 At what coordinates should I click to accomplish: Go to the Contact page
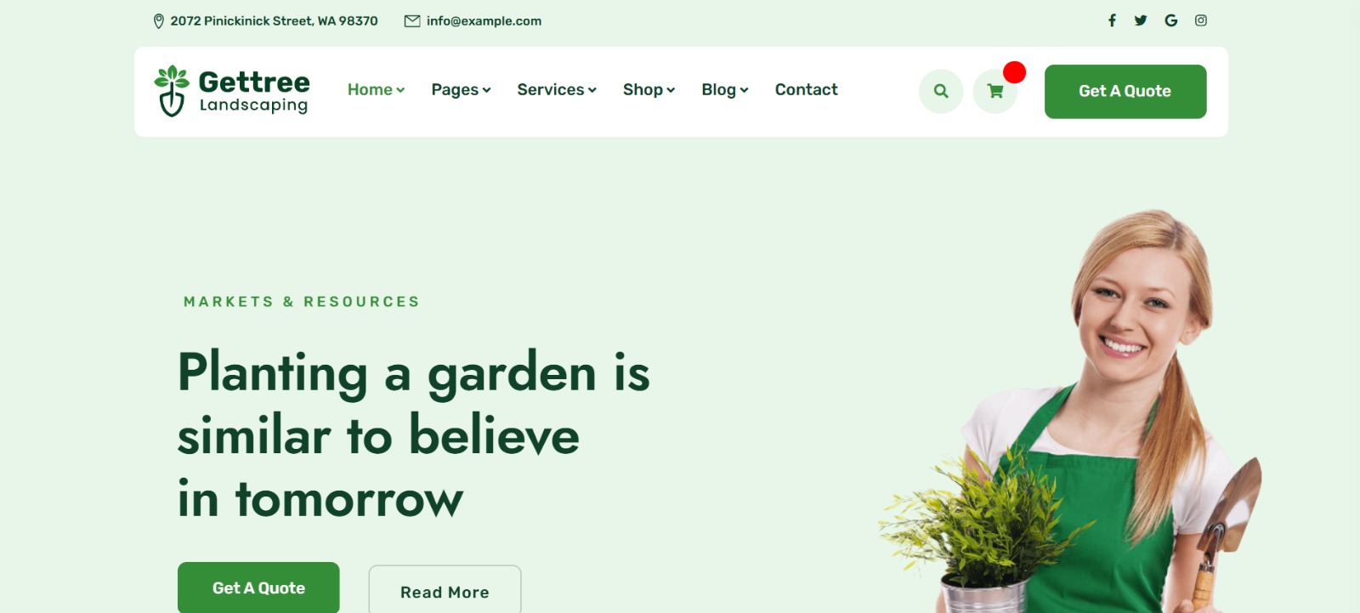(x=806, y=89)
